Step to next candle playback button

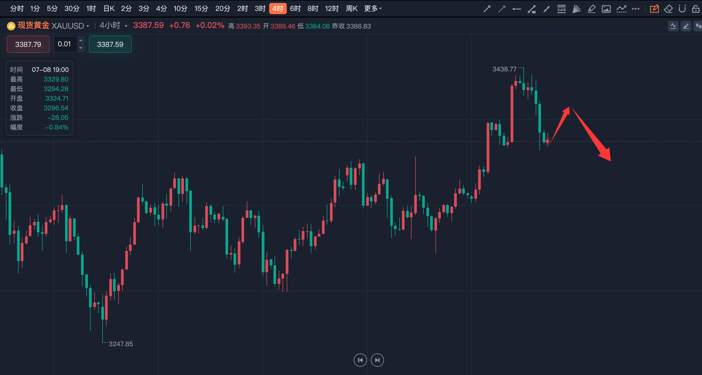[x=377, y=360]
